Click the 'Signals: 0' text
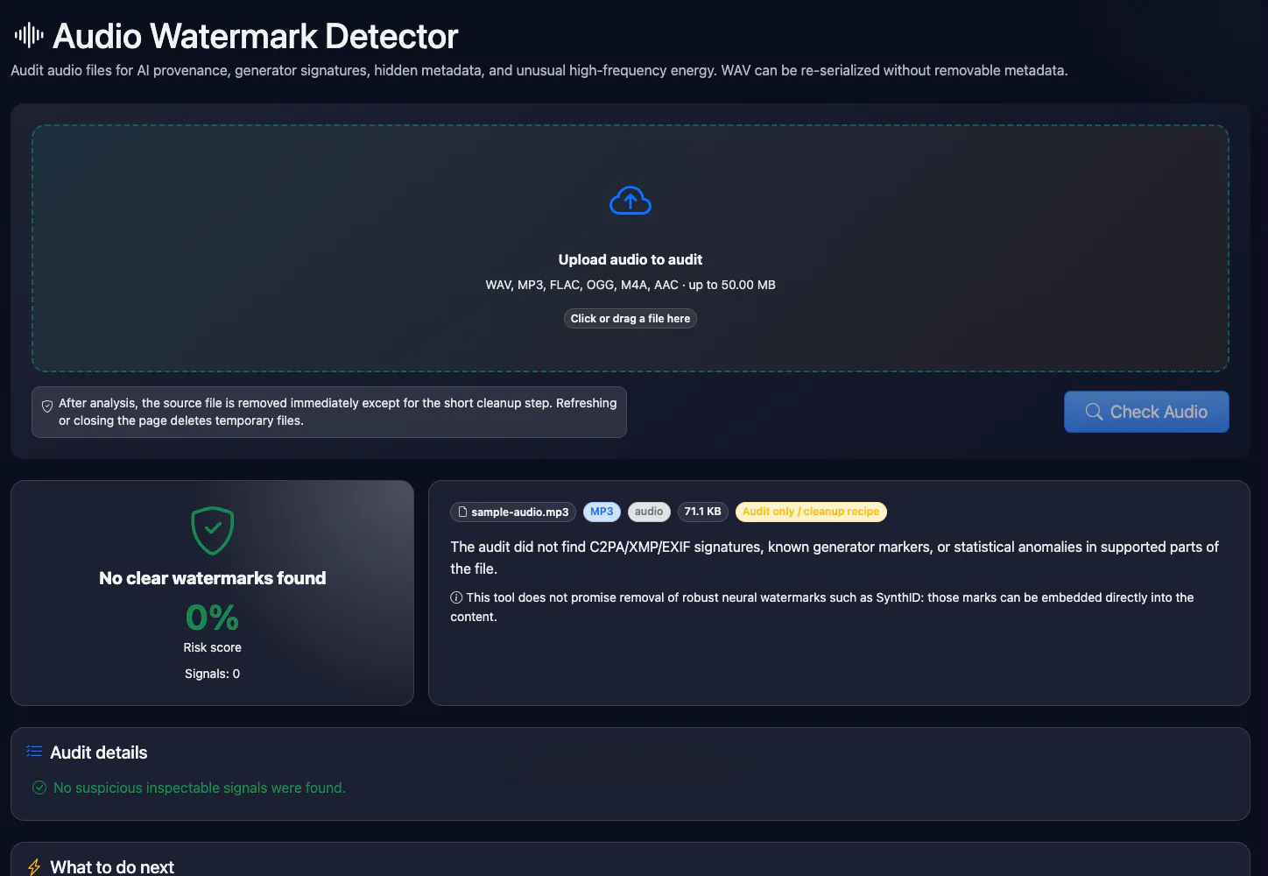The image size is (1268, 876). [x=213, y=674]
